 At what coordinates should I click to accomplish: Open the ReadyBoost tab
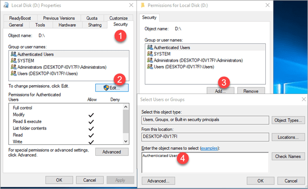(20, 18)
